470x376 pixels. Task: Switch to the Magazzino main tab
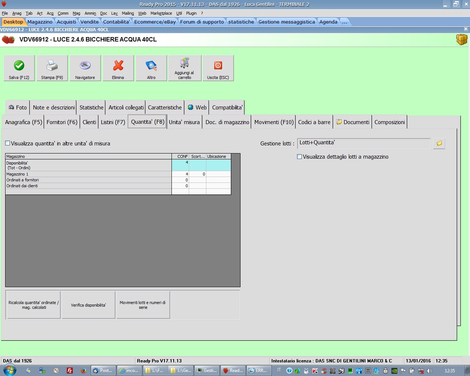coord(40,22)
